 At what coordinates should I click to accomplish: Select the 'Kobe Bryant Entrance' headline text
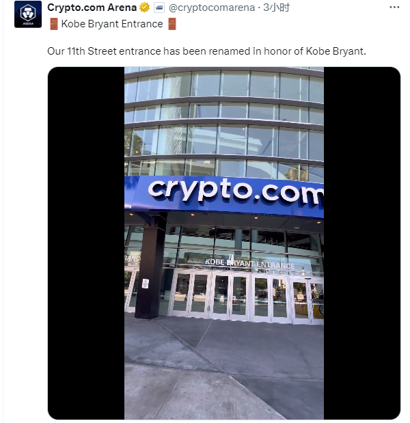112,24
